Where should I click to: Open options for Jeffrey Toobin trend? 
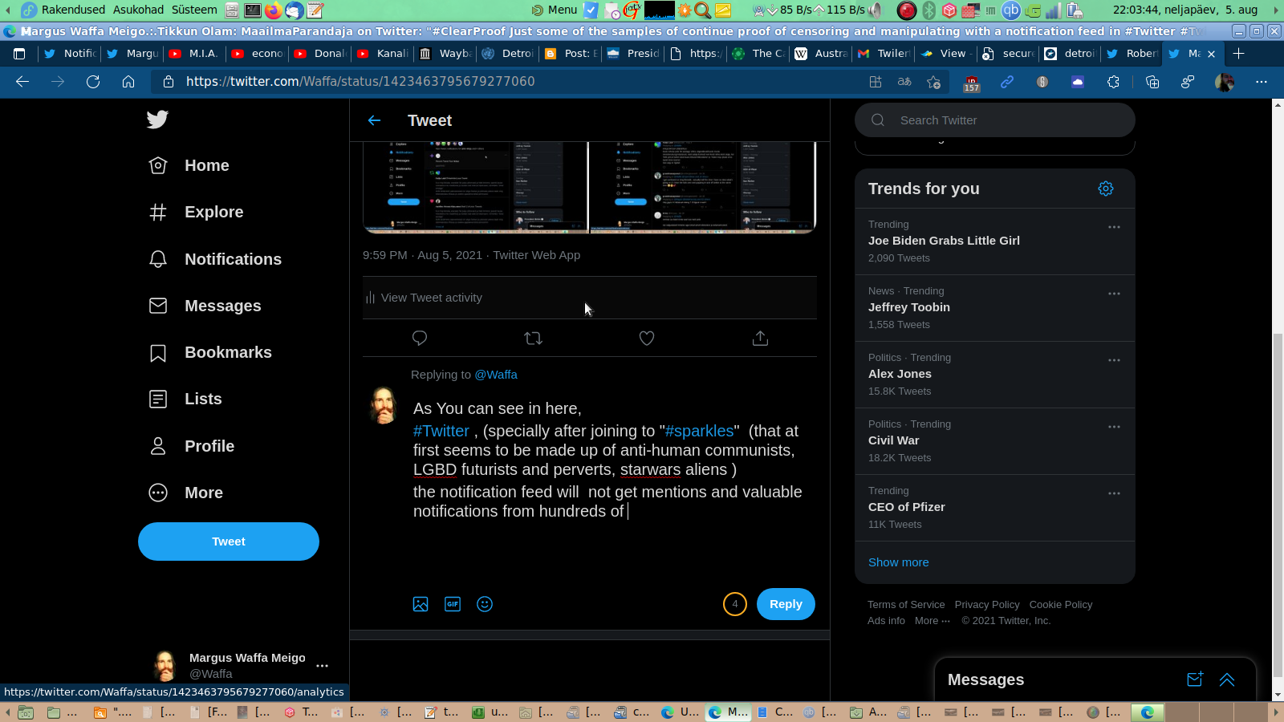1114,294
